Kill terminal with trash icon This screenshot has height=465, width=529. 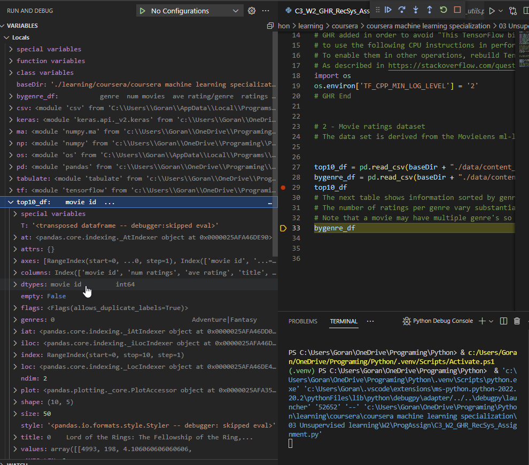coord(517,321)
